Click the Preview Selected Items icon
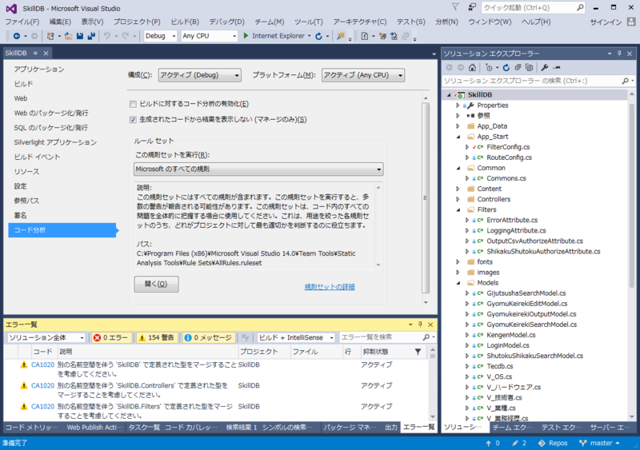 pyautogui.click(x=557, y=68)
